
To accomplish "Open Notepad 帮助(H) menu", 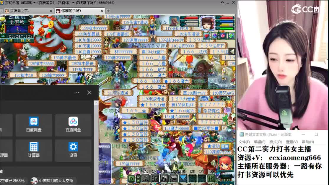I will [x=308, y=142].
